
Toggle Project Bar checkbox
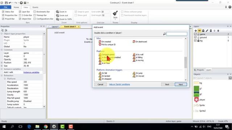tap(3, 19)
